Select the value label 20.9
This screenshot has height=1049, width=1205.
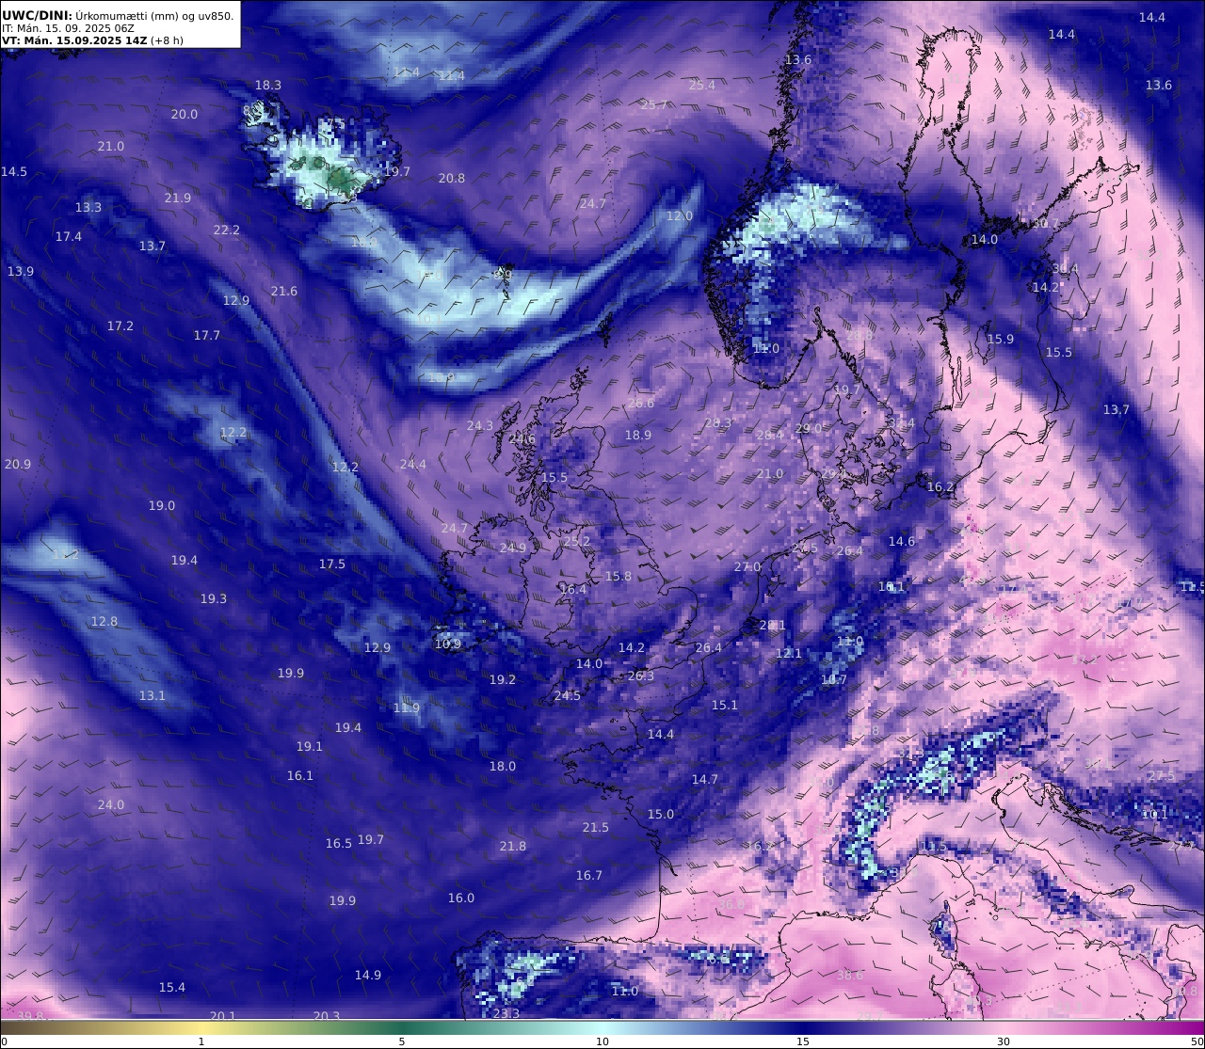click(x=18, y=464)
